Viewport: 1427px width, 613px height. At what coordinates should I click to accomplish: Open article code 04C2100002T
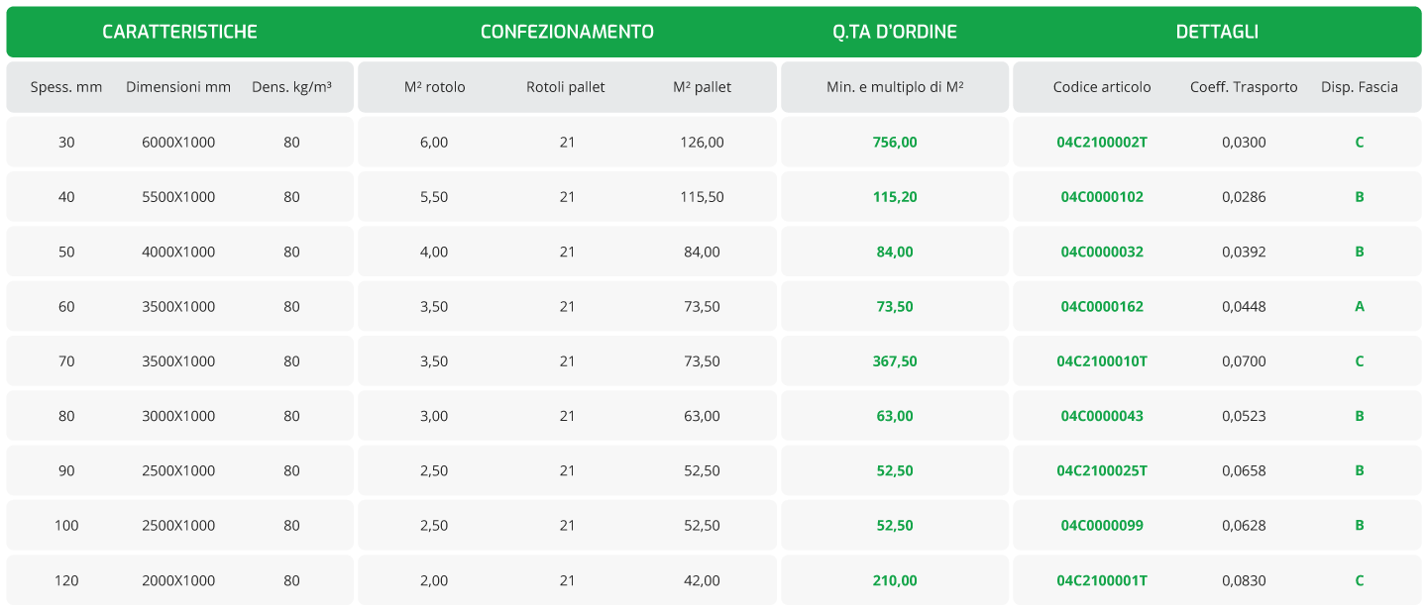(x=1102, y=142)
